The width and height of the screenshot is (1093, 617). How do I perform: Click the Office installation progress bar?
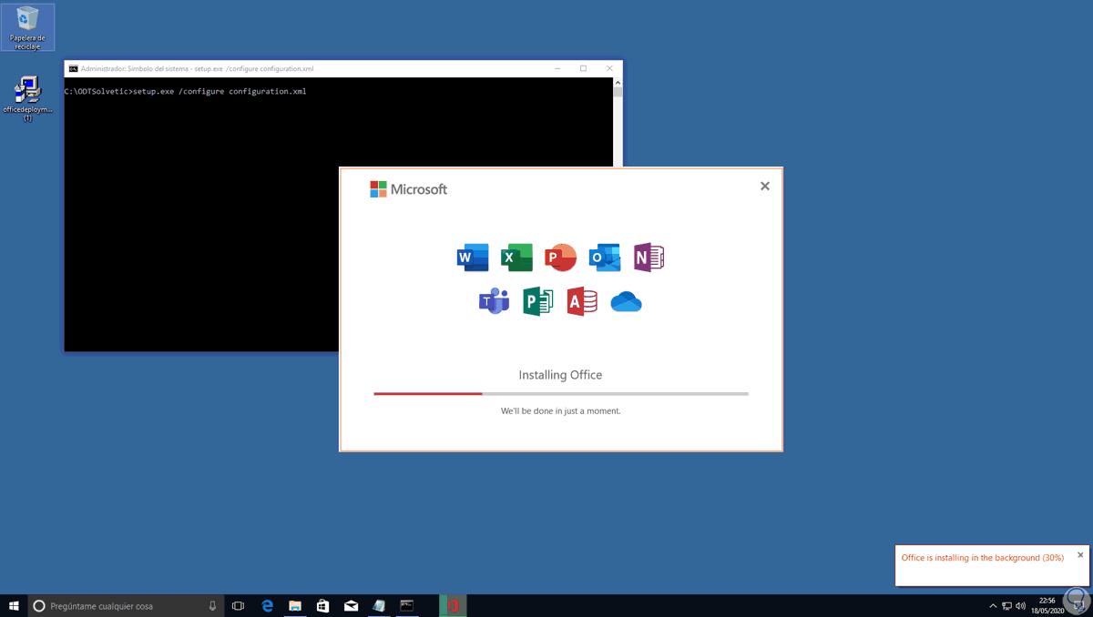click(560, 393)
